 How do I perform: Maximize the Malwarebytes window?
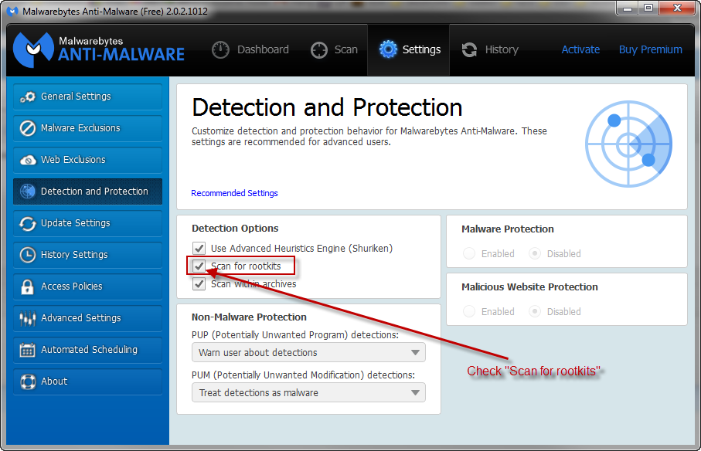coord(648,8)
